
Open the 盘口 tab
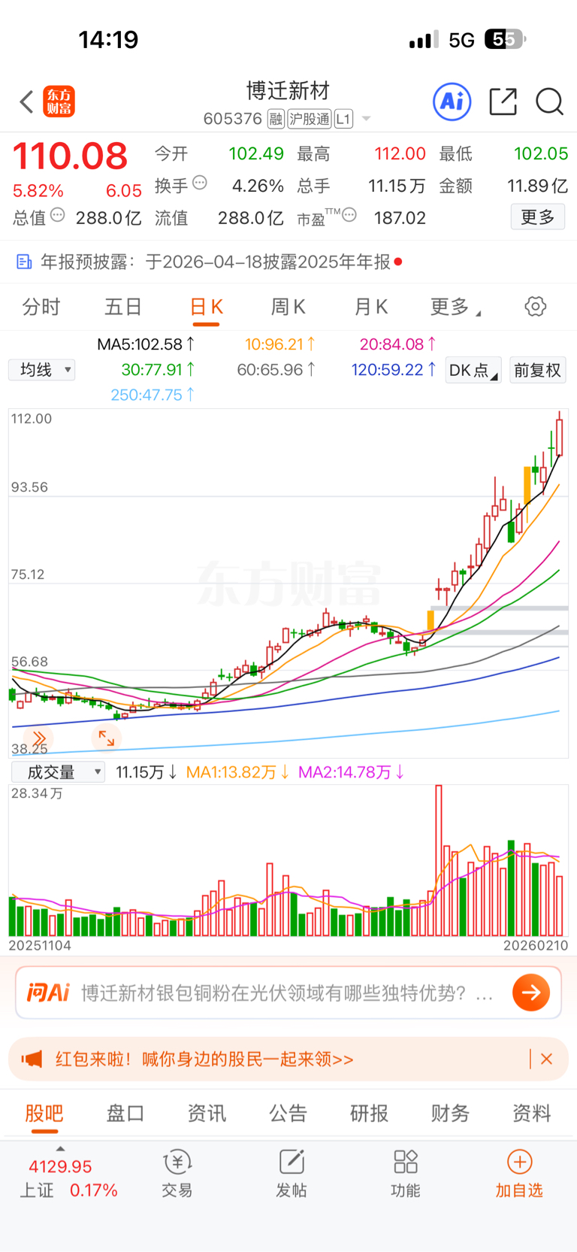(125, 1114)
